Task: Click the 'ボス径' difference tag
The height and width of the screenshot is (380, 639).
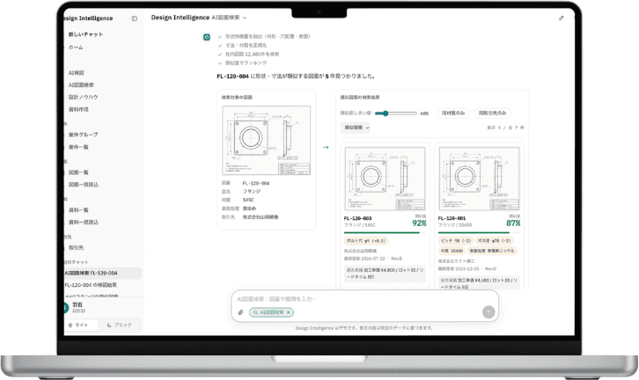Action: point(494,241)
